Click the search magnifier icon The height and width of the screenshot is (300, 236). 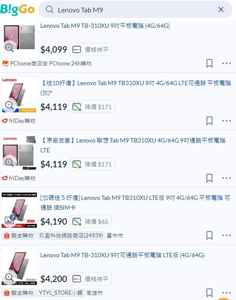50,9
